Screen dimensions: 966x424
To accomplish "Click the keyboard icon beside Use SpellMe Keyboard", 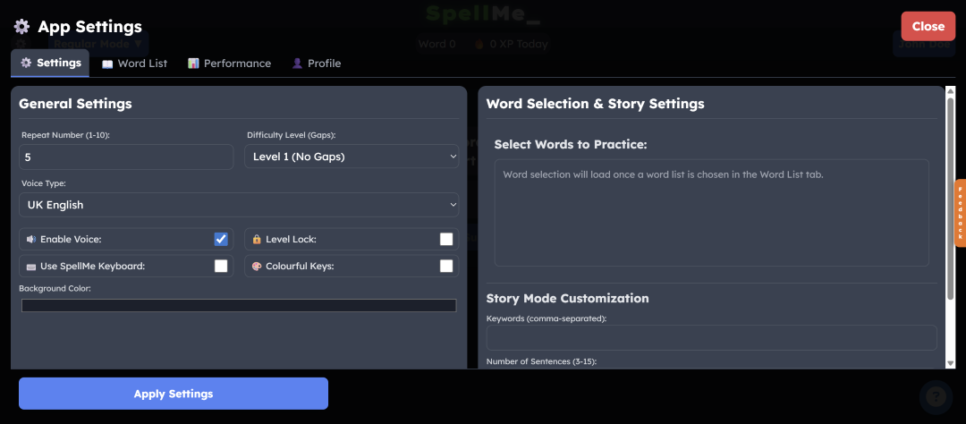I will 30,267.
